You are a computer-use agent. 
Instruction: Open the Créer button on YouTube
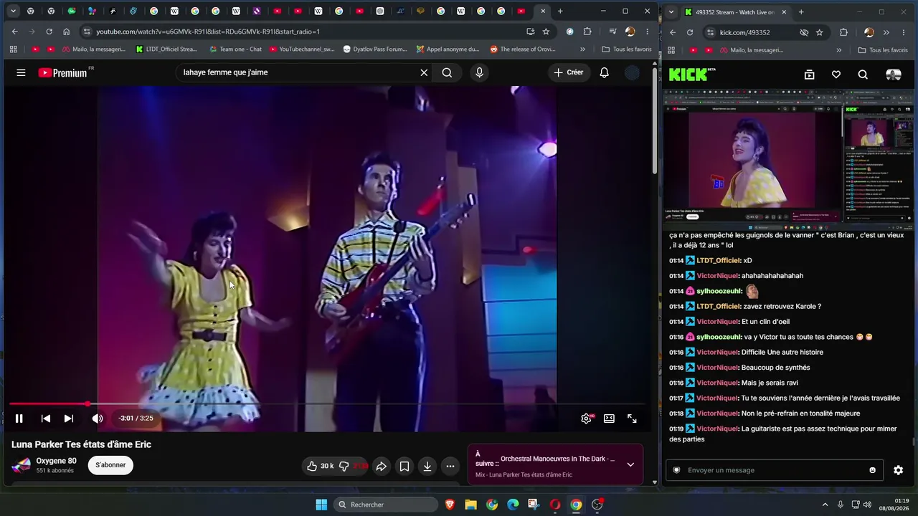click(x=569, y=72)
